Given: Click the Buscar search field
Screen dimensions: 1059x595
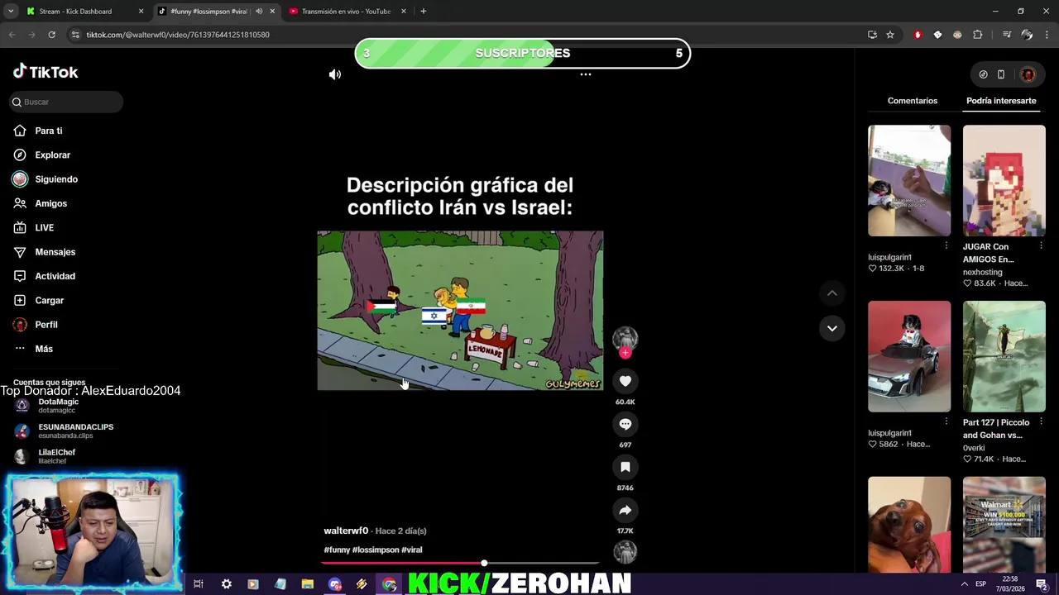Looking at the screenshot, I should (66, 102).
